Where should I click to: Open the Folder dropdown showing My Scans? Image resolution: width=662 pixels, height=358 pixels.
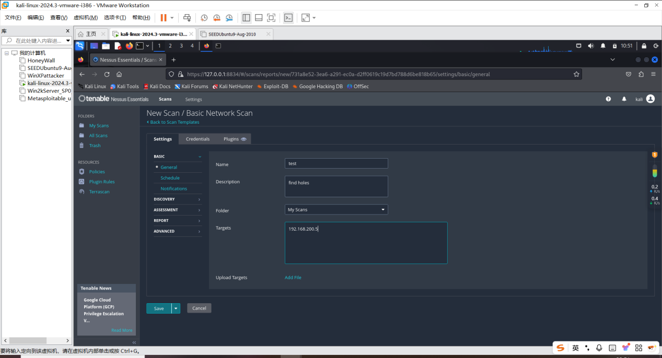pos(336,210)
